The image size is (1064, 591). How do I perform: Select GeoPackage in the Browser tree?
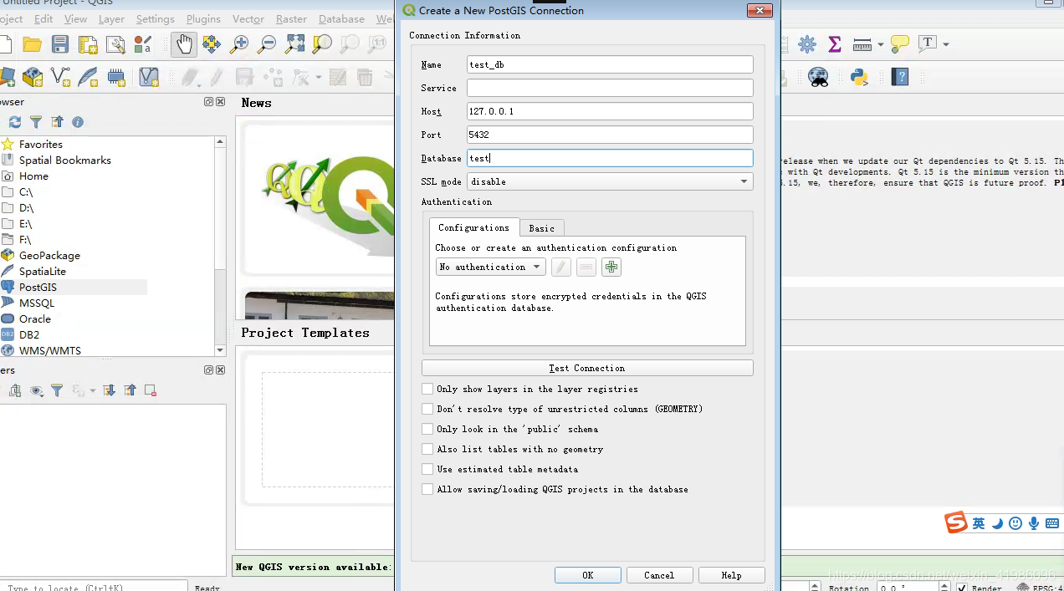pos(49,255)
